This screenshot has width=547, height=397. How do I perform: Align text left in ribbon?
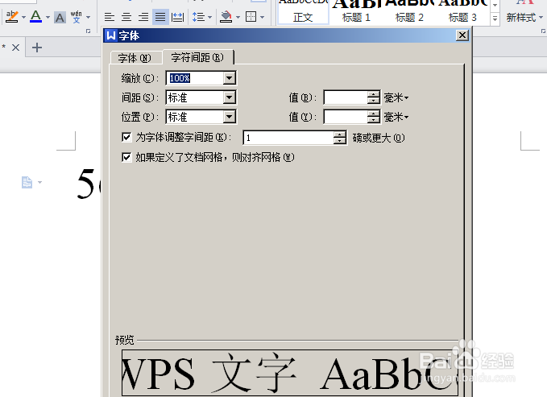pyautogui.click(x=110, y=17)
